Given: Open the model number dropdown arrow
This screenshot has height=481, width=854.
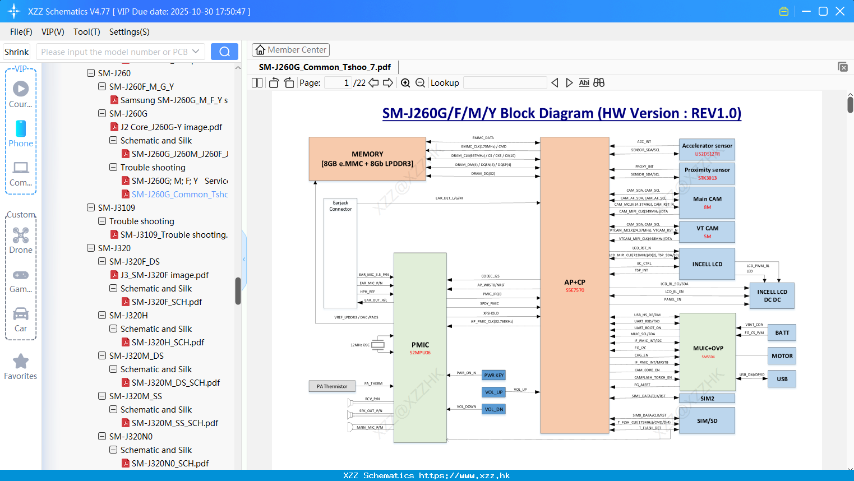Looking at the screenshot, I should (x=196, y=52).
